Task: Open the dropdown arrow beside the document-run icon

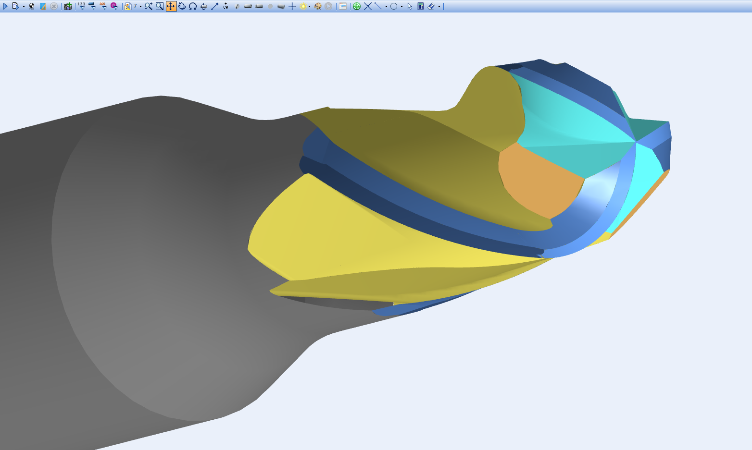Action: tap(24, 7)
